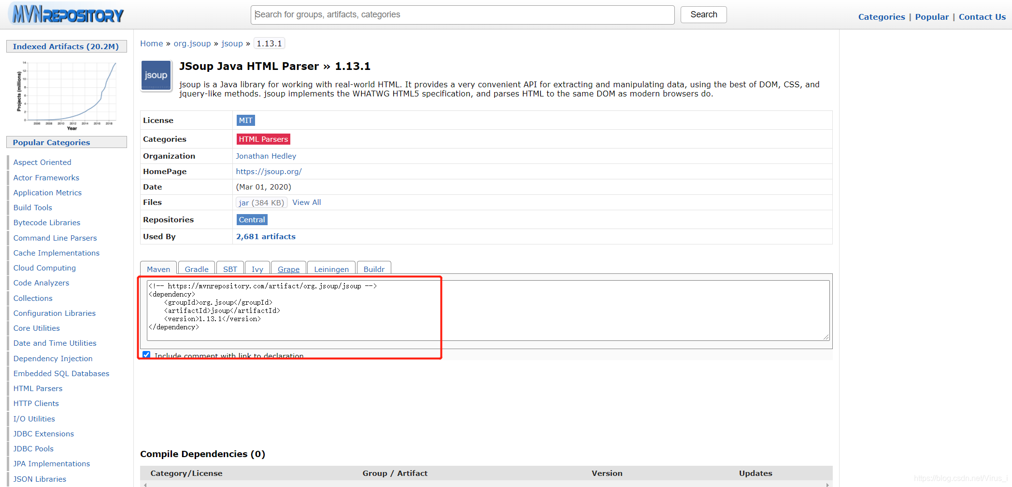Open Configuration Libraries category
This screenshot has height=487, width=1012.
pyautogui.click(x=55, y=313)
